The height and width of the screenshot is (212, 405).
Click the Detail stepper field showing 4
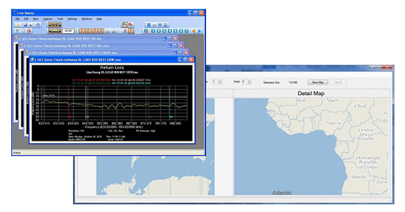[x=246, y=82]
